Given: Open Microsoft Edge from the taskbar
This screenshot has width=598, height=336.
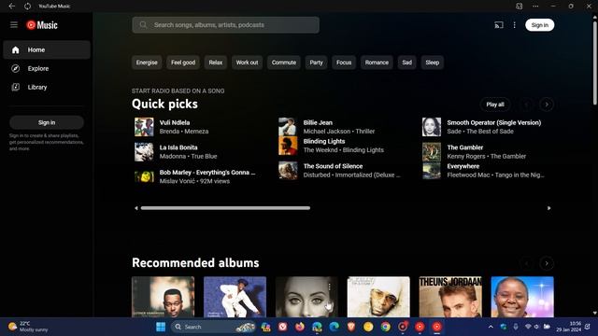Looking at the screenshot, I should 335,327.
